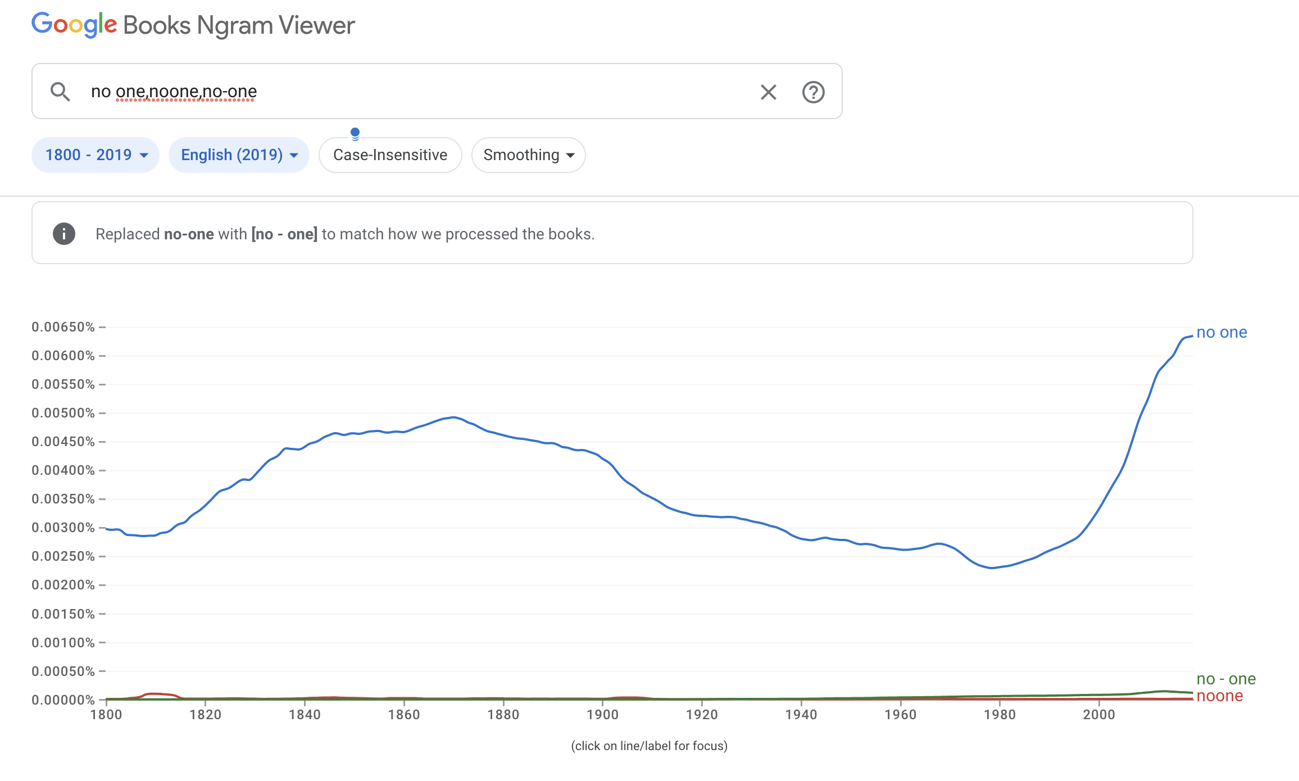Expand the English (2019) corpus dropdown

pyautogui.click(x=239, y=155)
